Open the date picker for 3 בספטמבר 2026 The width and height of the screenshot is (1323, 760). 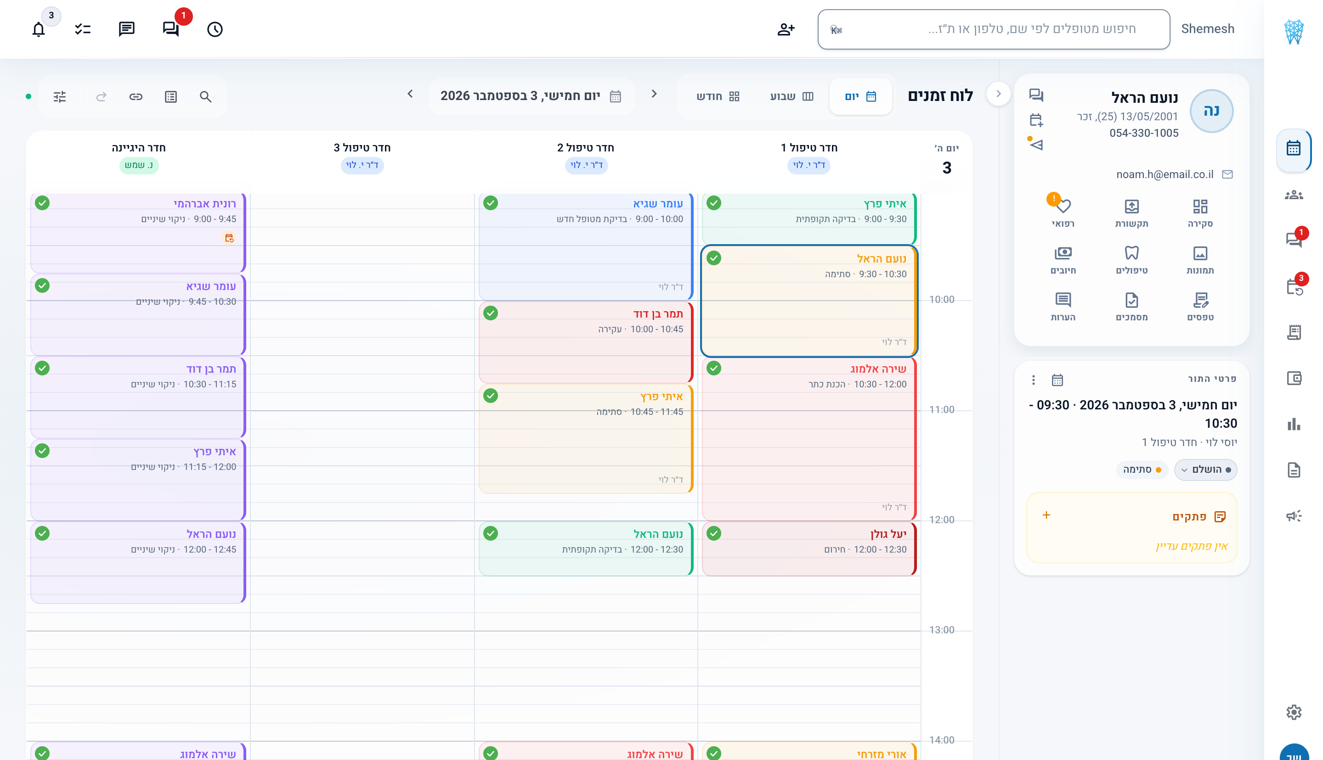tap(531, 96)
